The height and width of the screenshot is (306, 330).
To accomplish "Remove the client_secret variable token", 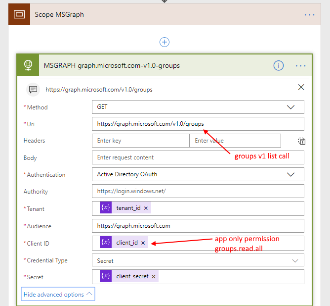I will tap(154, 276).
